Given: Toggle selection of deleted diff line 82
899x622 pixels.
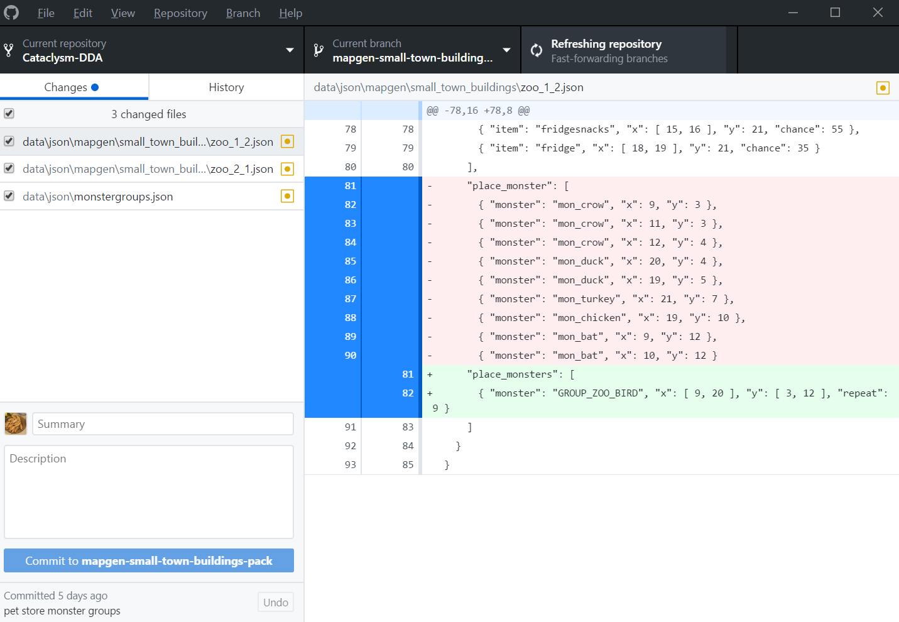Looking at the screenshot, I should [362, 205].
